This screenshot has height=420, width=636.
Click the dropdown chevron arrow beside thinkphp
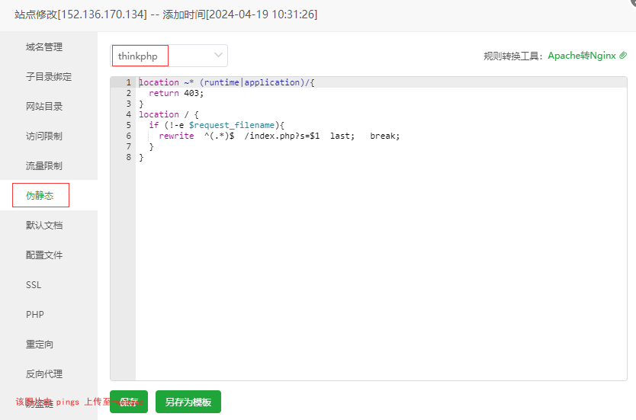(218, 55)
